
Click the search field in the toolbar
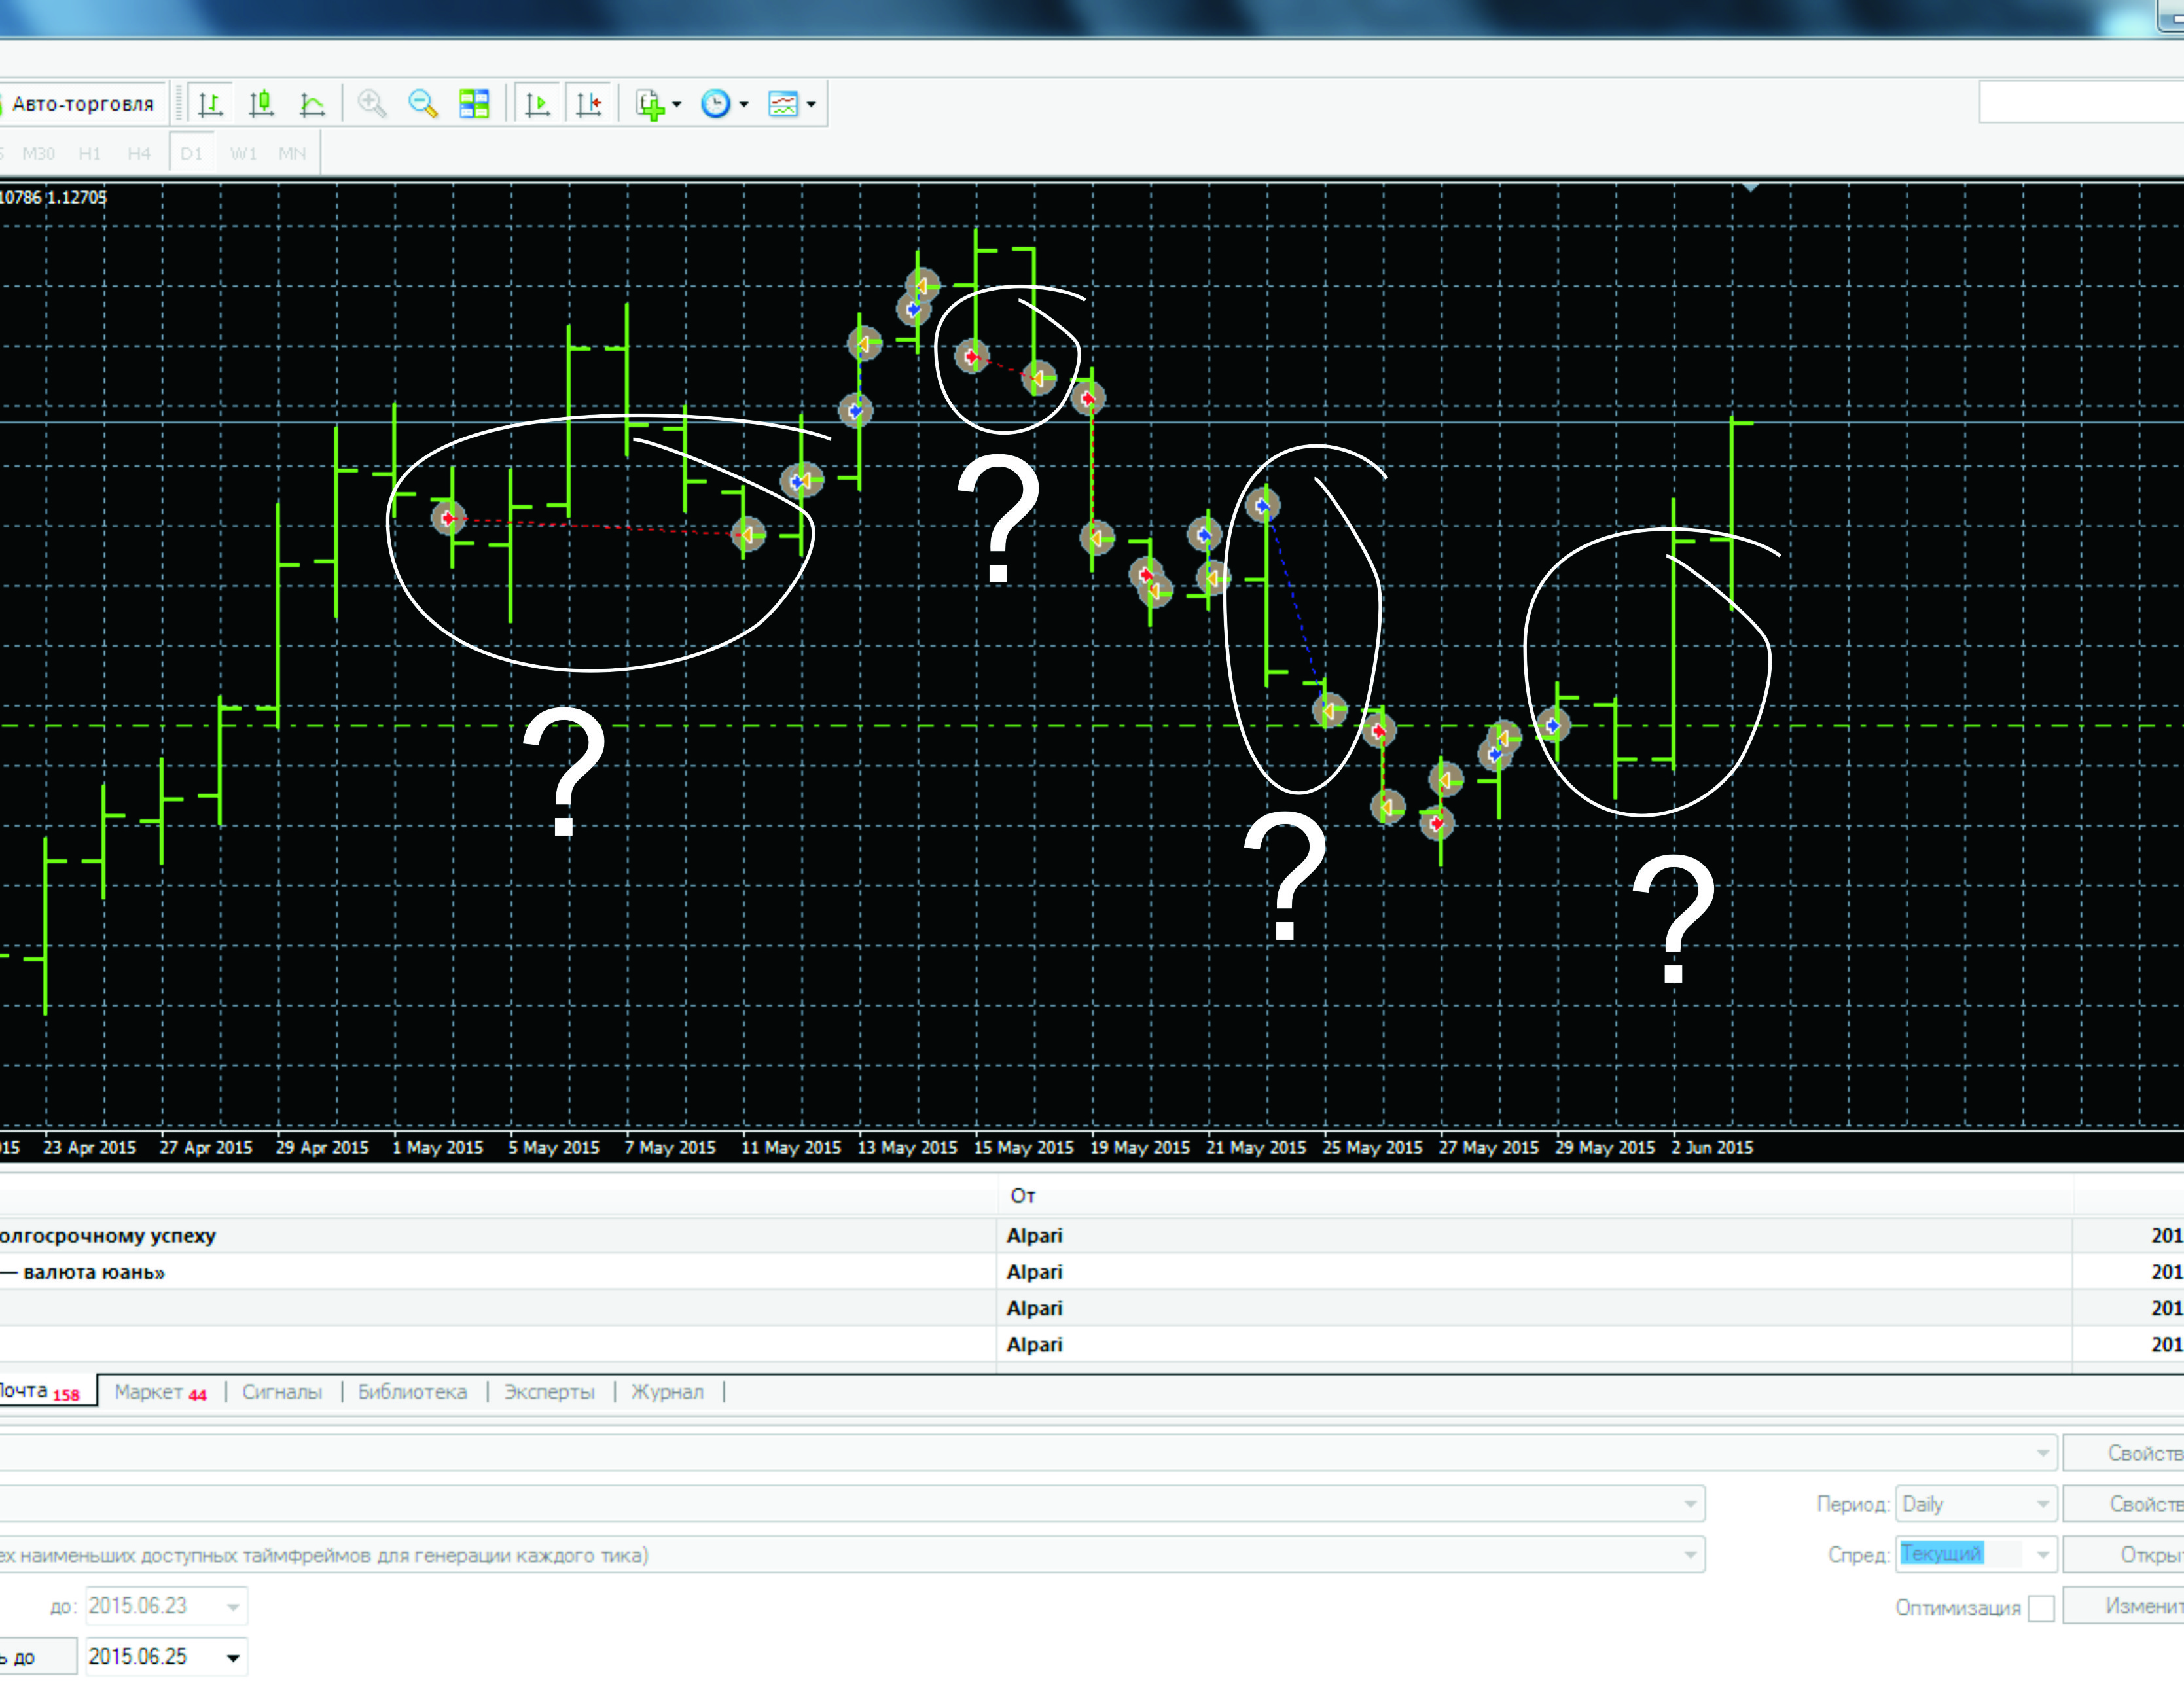pyautogui.click(x=2081, y=103)
